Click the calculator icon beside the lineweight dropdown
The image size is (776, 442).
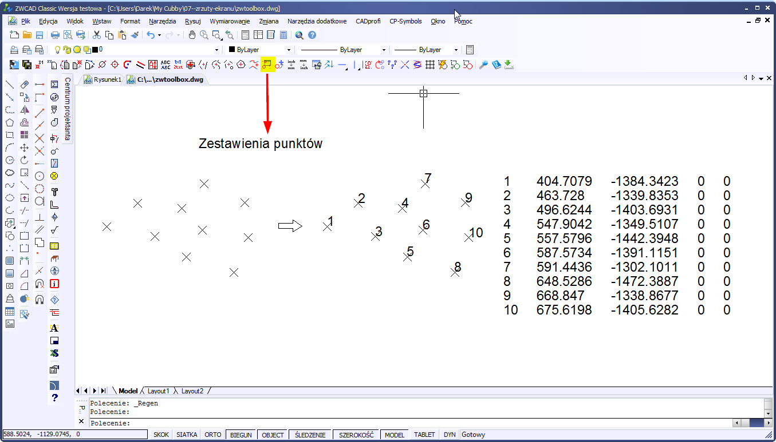tap(470, 50)
